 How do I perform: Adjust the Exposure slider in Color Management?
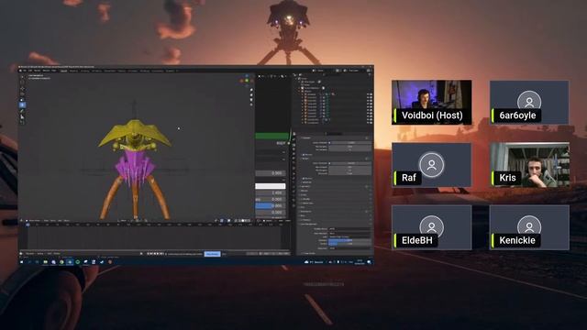pos(349,240)
